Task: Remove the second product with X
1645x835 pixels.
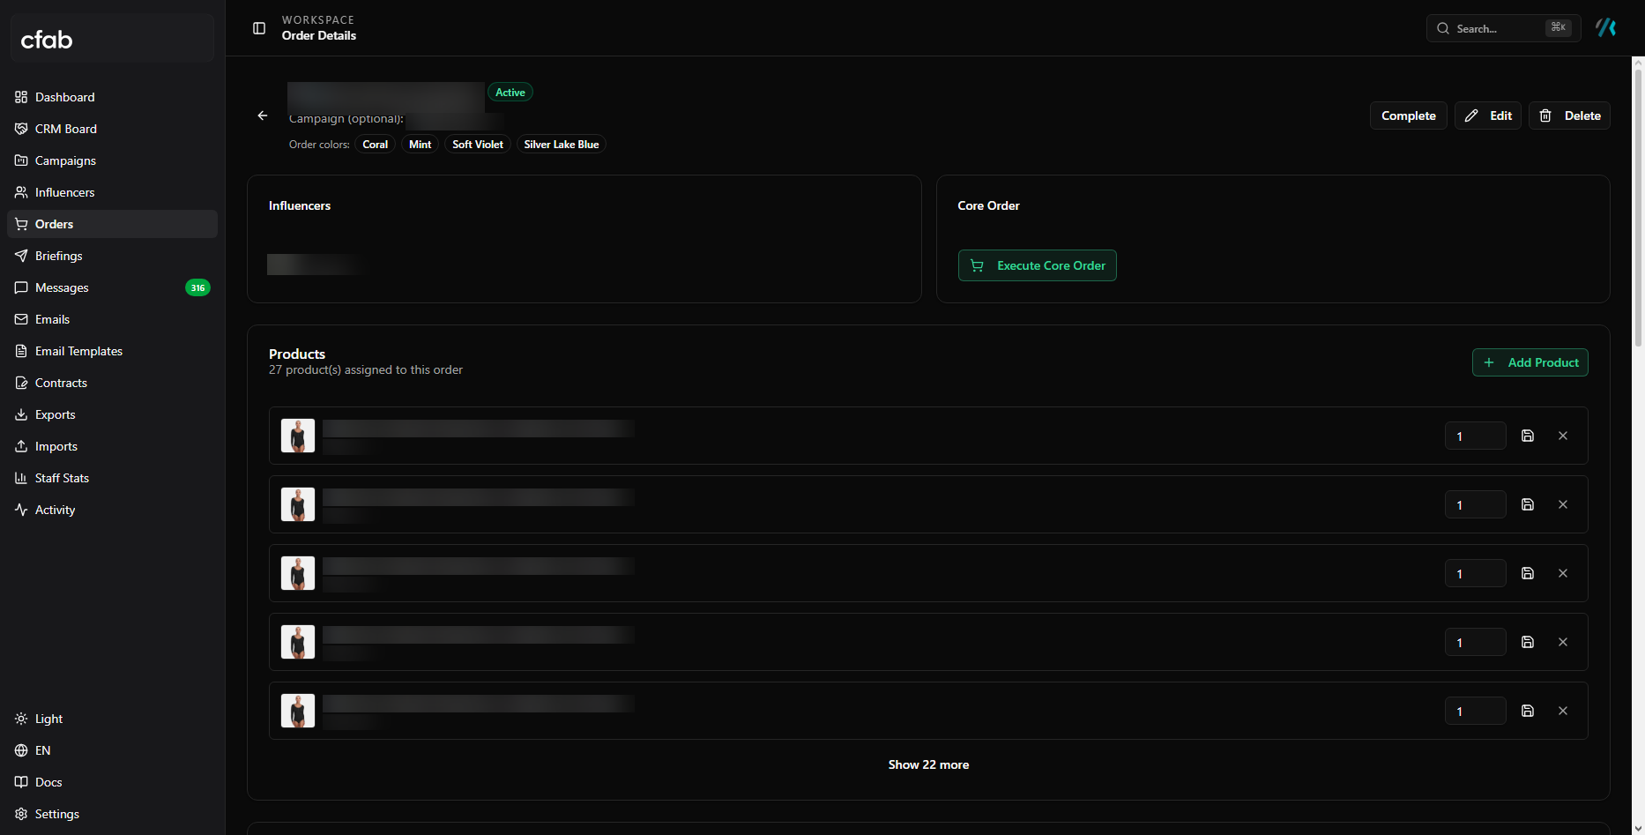Action: pos(1563,504)
